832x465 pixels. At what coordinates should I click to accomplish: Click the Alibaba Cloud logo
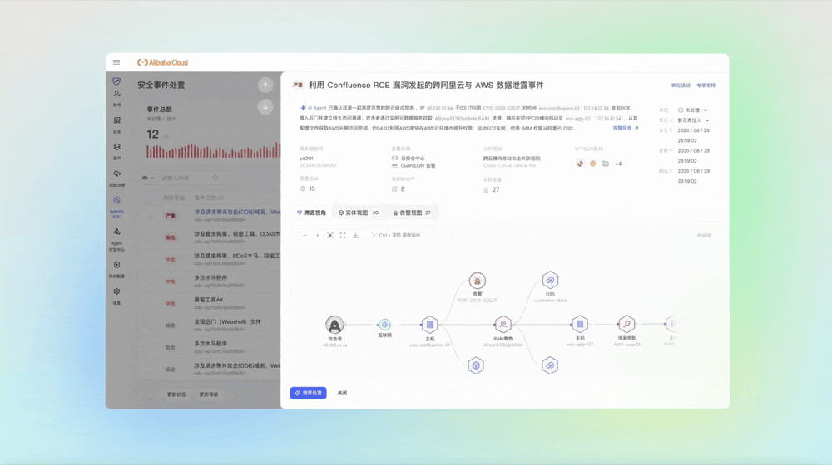(162, 62)
